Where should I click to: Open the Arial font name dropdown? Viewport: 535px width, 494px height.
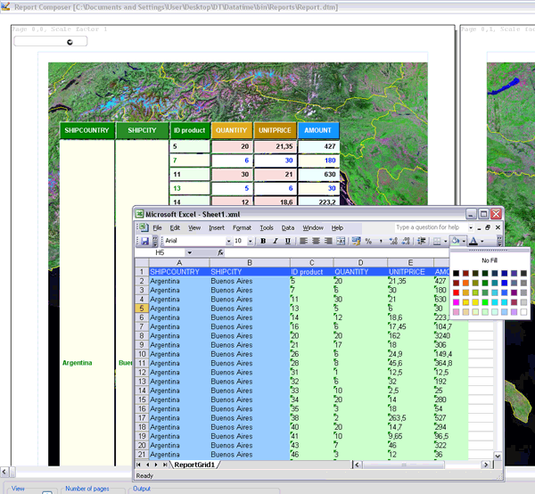click(228, 241)
